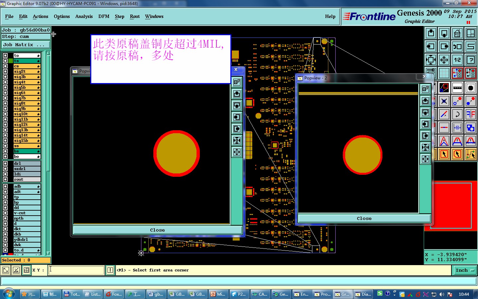This screenshot has width=478, height=299.
Task: Select the overlapping shapes tool icon
Action: [471, 128]
